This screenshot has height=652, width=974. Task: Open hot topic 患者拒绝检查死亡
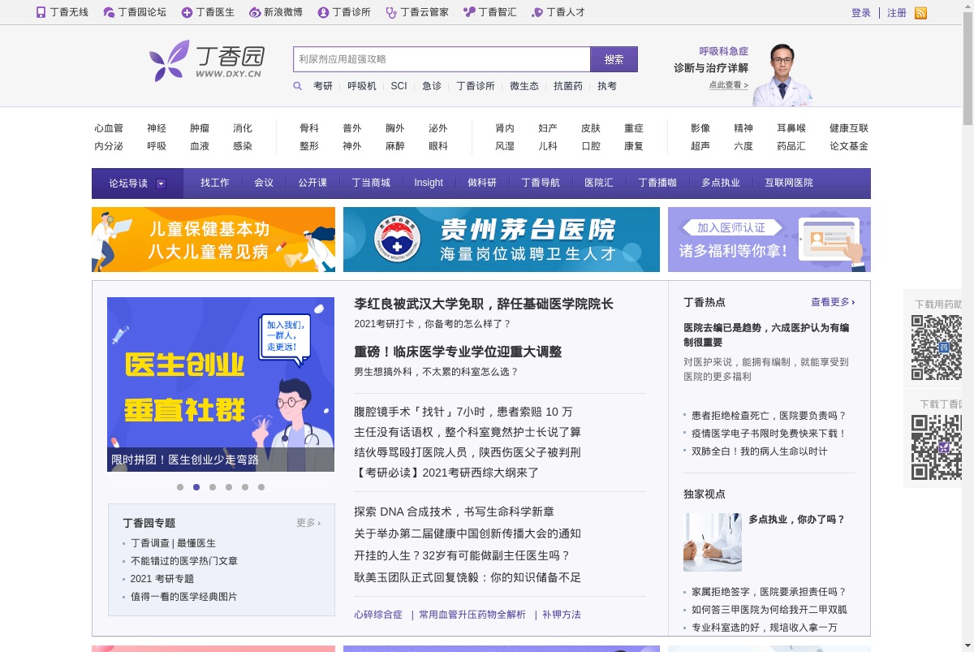click(x=769, y=416)
